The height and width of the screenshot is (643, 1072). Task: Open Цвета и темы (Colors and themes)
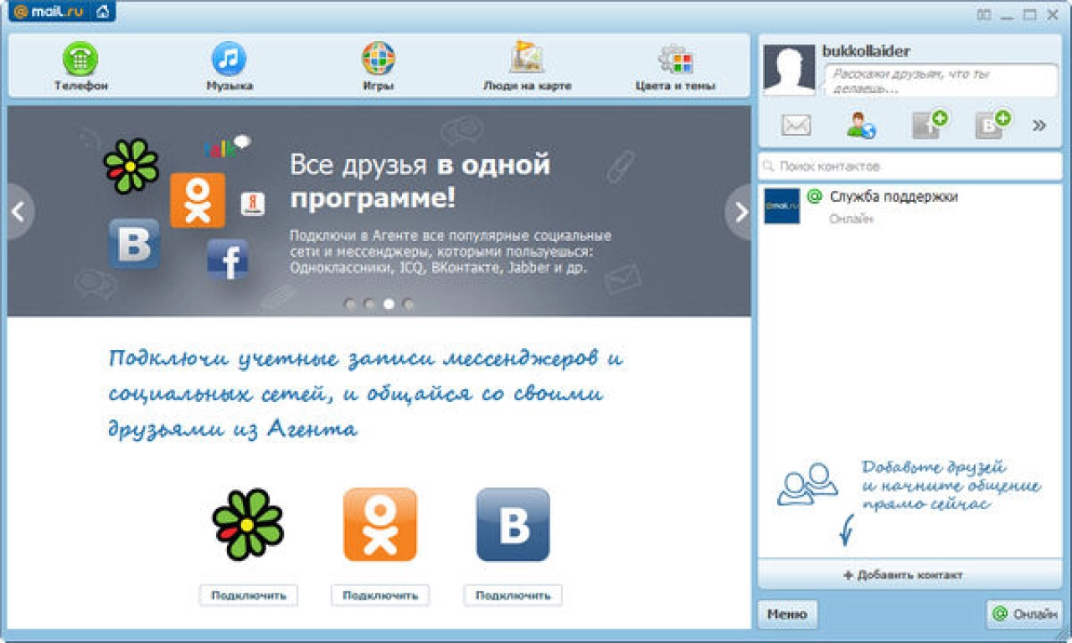(x=675, y=67)
